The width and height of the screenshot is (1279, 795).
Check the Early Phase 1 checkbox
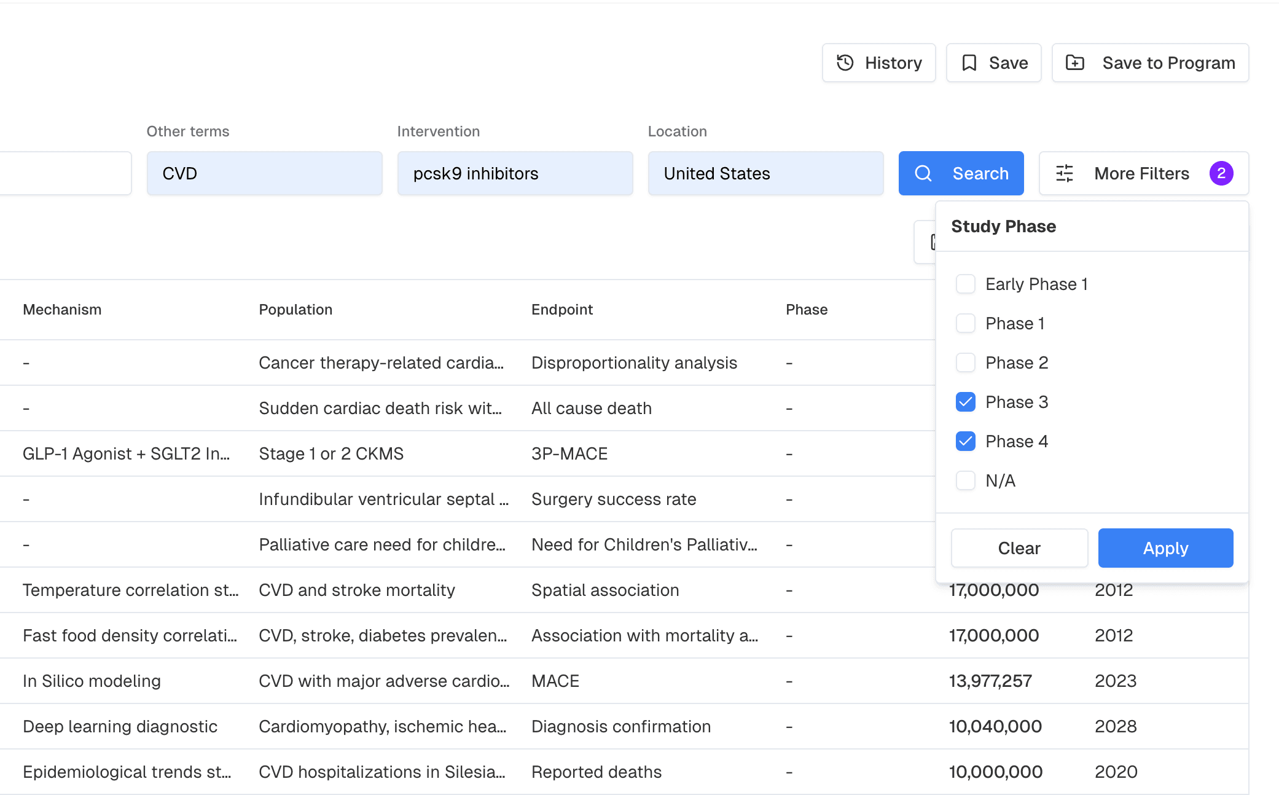965,284
